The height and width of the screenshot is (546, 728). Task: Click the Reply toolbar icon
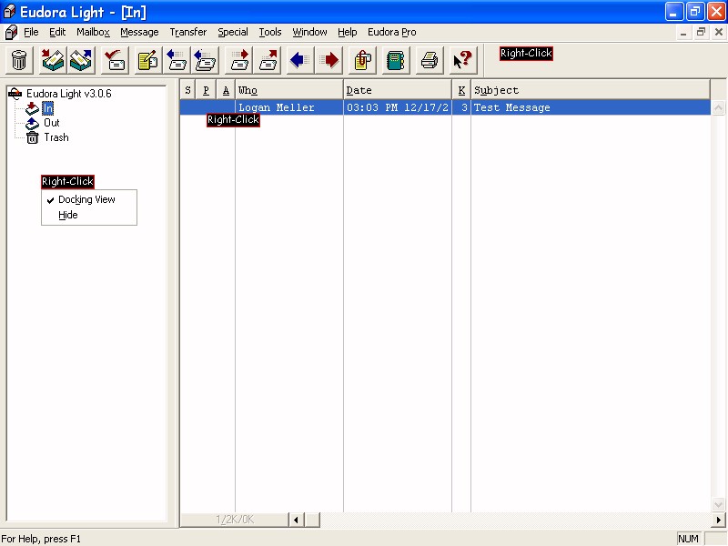(x=177, y=60)
